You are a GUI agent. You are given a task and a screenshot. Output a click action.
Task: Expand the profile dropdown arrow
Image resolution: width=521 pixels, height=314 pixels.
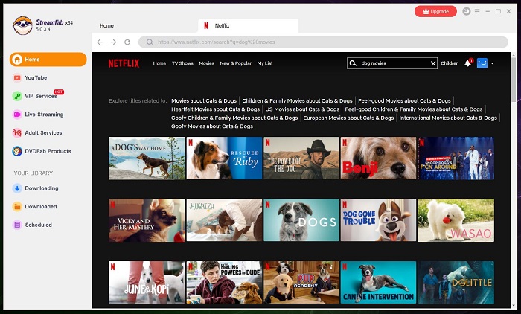point(493,63)
